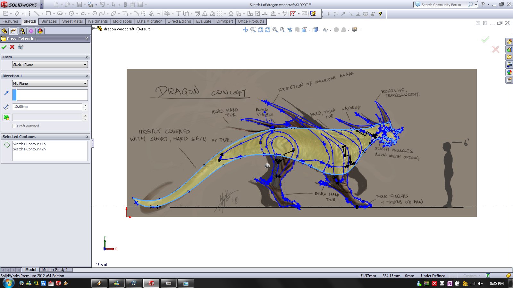Image resolution: width=513 pixels, height=288 pixels.
Task: Toggle detailed preview glasses icon
Action: tap(21, 47)
